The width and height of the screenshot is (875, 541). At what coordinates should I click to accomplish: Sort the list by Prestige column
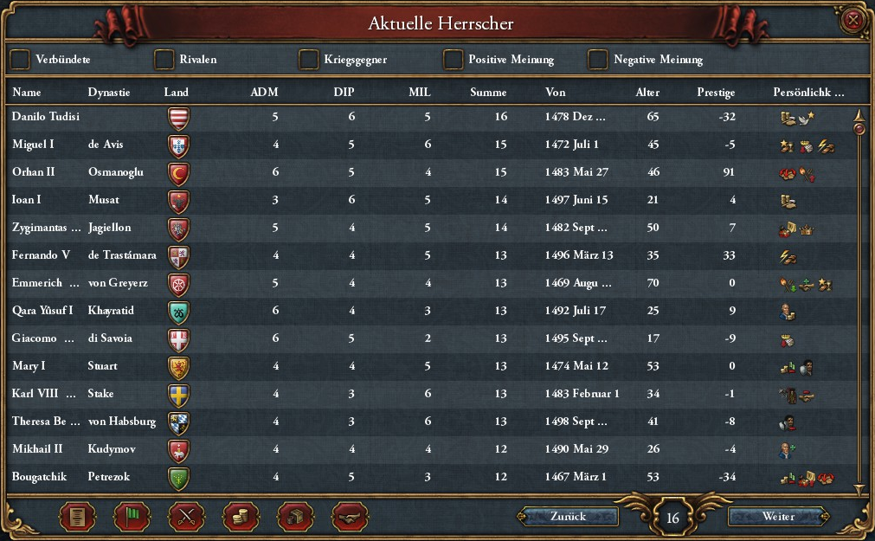tap(716, 93)
